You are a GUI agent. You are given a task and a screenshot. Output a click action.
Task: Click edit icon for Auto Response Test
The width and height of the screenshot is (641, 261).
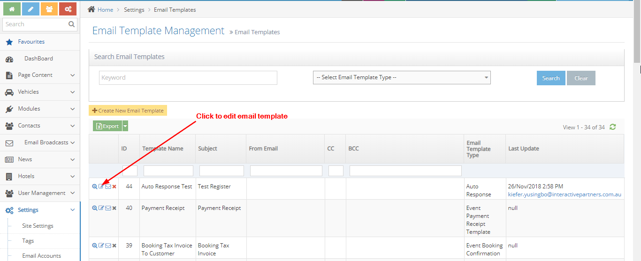101,186
